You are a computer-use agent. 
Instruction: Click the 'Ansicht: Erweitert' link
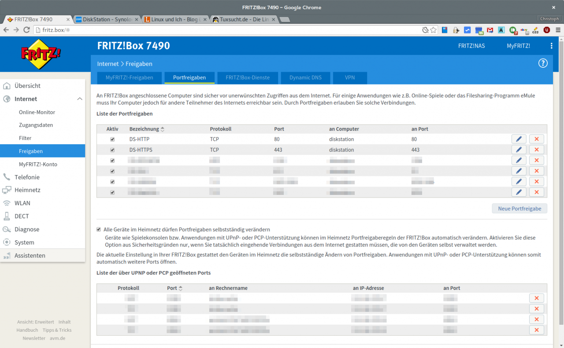click(x=36, y=322)
